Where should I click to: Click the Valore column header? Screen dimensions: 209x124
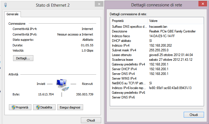click(175, 21)
